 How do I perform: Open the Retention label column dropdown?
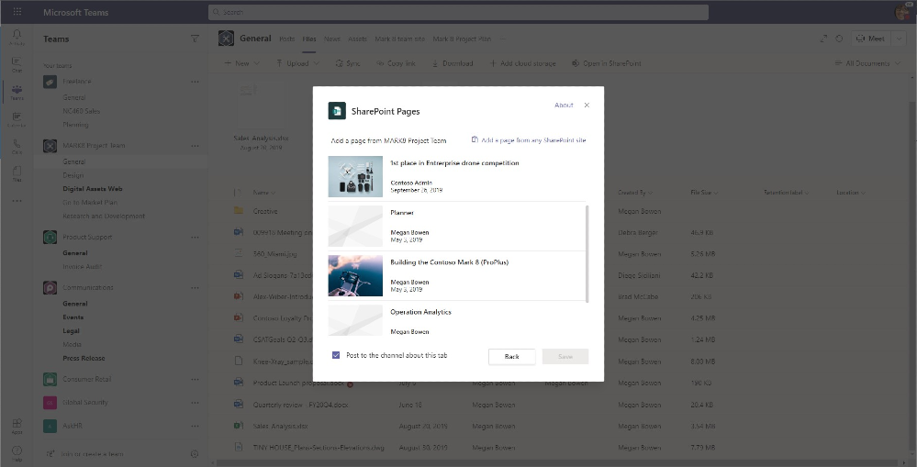point(787,193)
